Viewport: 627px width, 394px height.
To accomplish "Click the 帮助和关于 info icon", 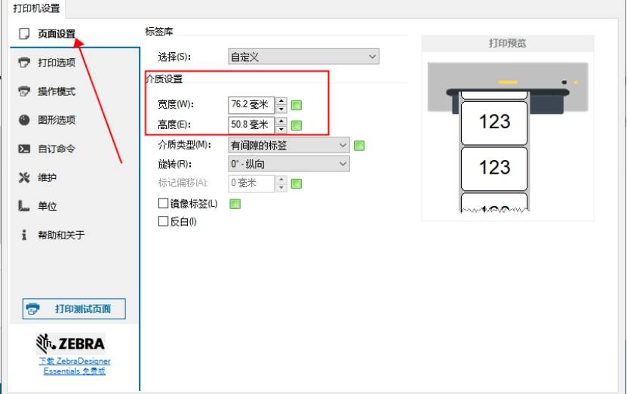I will pos(24,235).
